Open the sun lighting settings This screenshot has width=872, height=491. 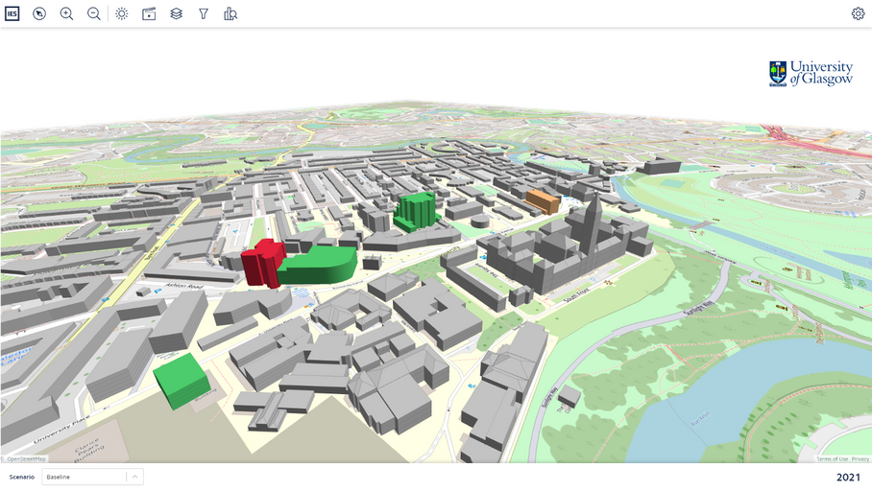[122, 13]
